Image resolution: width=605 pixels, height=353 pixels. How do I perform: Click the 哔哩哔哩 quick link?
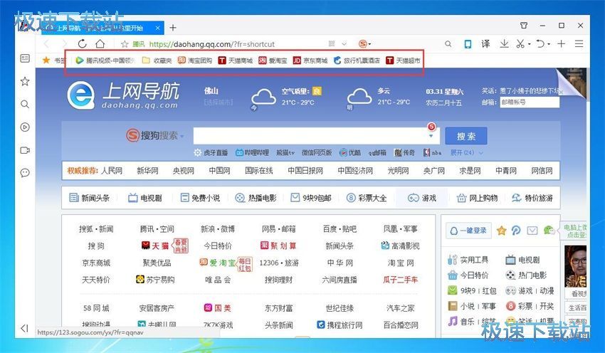[252, 152]
